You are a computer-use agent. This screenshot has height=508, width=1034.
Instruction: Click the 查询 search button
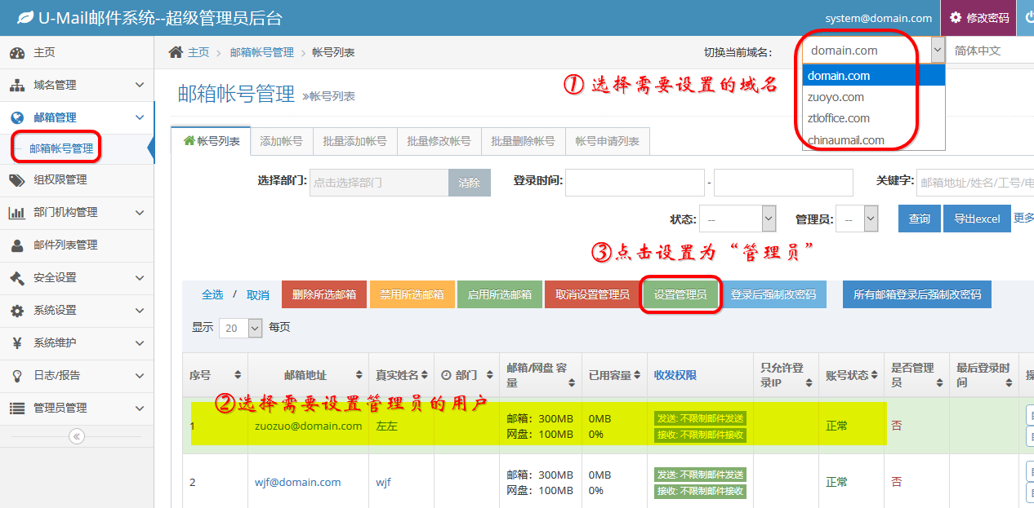919,219
